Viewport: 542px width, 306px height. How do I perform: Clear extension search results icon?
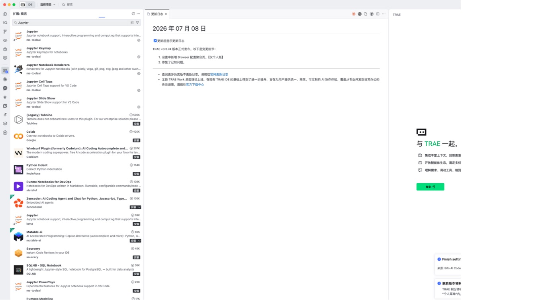pyautogui.click(x=132, y=23)
